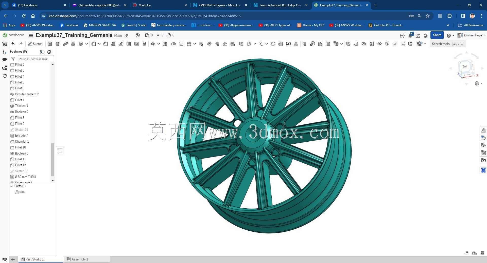Select the Split tool icon
This screenshot has height=263, width=487.
pyautogui.click(x=181, y=44)
